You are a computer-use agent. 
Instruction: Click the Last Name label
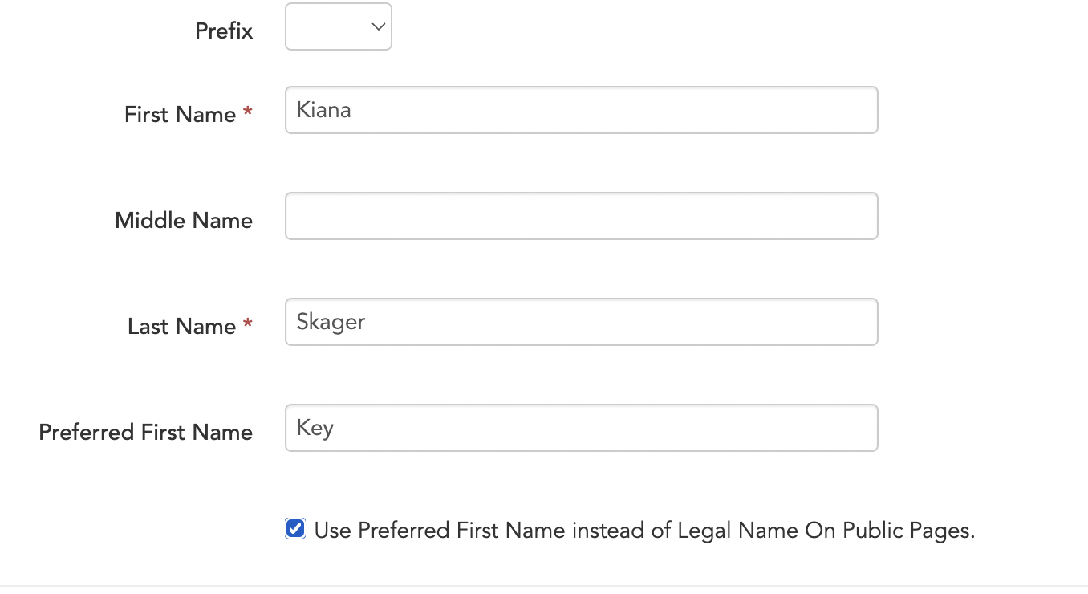(181, 327)
